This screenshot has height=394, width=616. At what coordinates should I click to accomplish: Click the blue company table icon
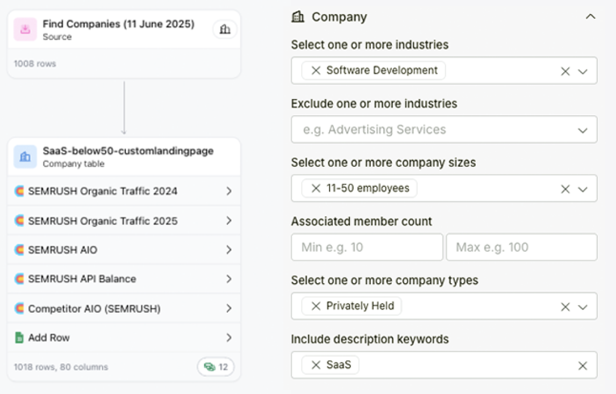point(25,157)
